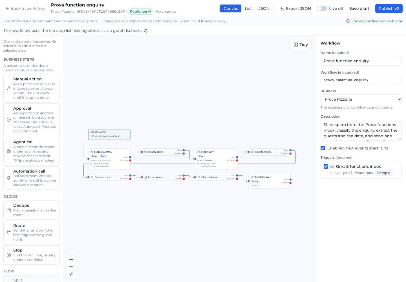This screenshot has height=282, width=406.
Task: Switch to the JSON view tab
Action: (x=264, y=8)
